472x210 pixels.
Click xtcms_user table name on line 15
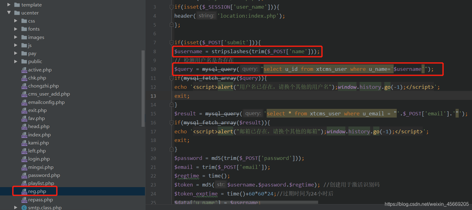coord(326,114)
